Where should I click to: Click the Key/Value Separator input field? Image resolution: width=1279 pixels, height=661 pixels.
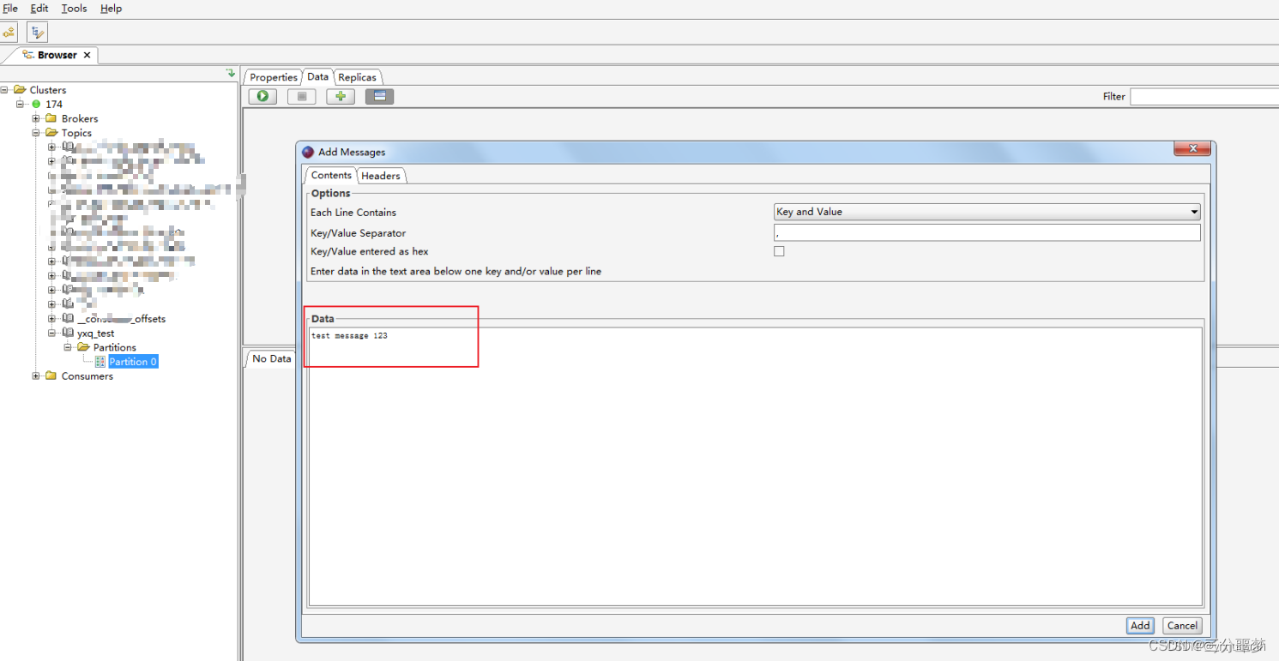click(986, 233)
